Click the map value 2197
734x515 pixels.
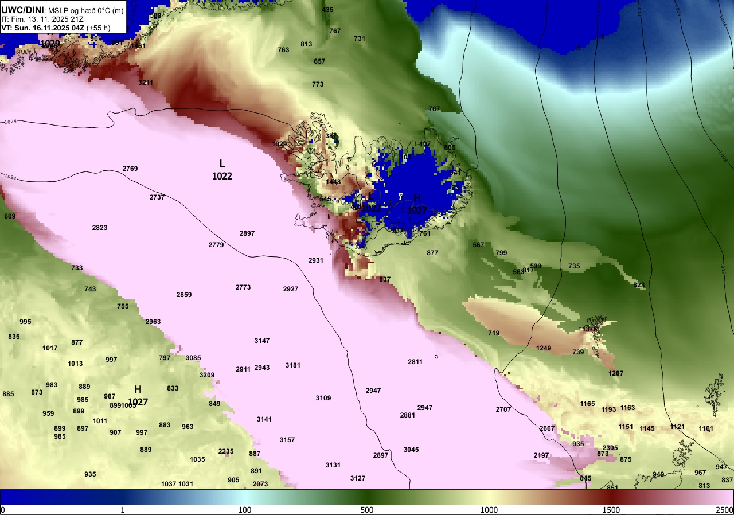541,455
